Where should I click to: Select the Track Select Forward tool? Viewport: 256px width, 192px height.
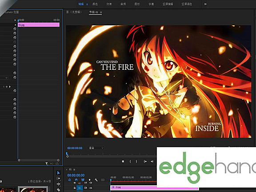[58, 179]
